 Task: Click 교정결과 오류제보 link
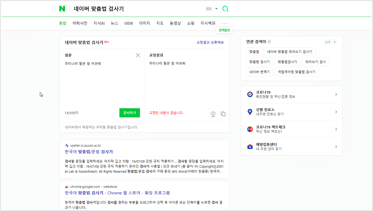point(210,42)
